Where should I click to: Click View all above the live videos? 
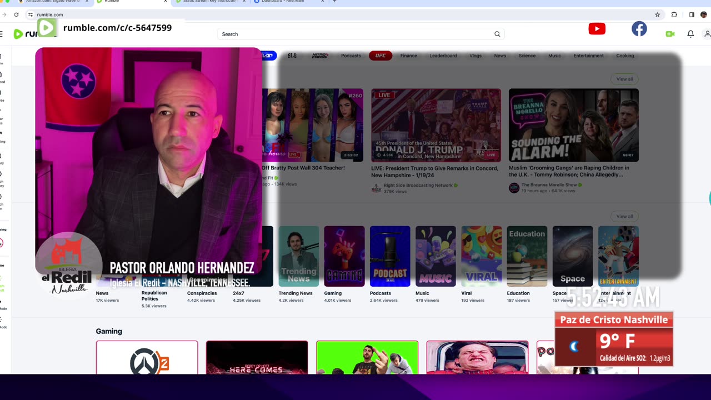pos(624,79)
